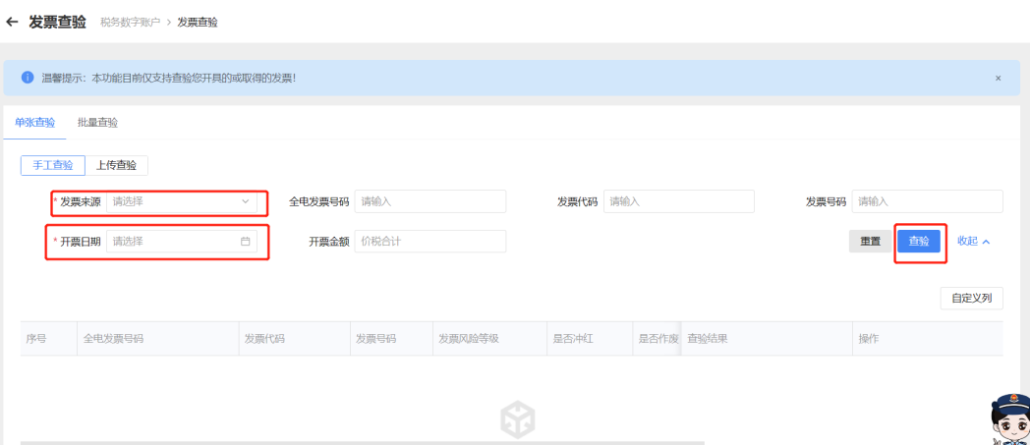1030x445 pixels.
Task: Collapse filters with 收起 chevron
Action: point(973,241)
